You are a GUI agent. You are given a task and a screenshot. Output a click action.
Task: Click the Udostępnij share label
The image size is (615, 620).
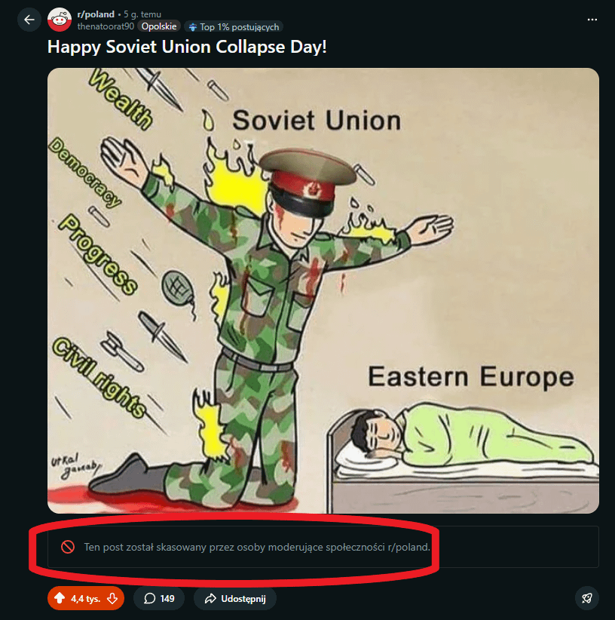(x=243, y=599)
